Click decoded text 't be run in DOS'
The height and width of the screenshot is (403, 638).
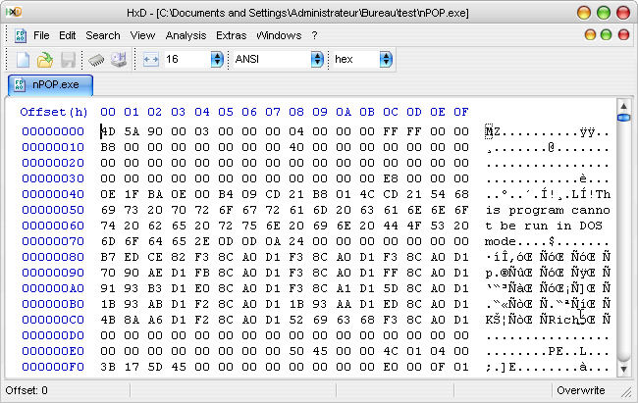click(x=544, y=226)
